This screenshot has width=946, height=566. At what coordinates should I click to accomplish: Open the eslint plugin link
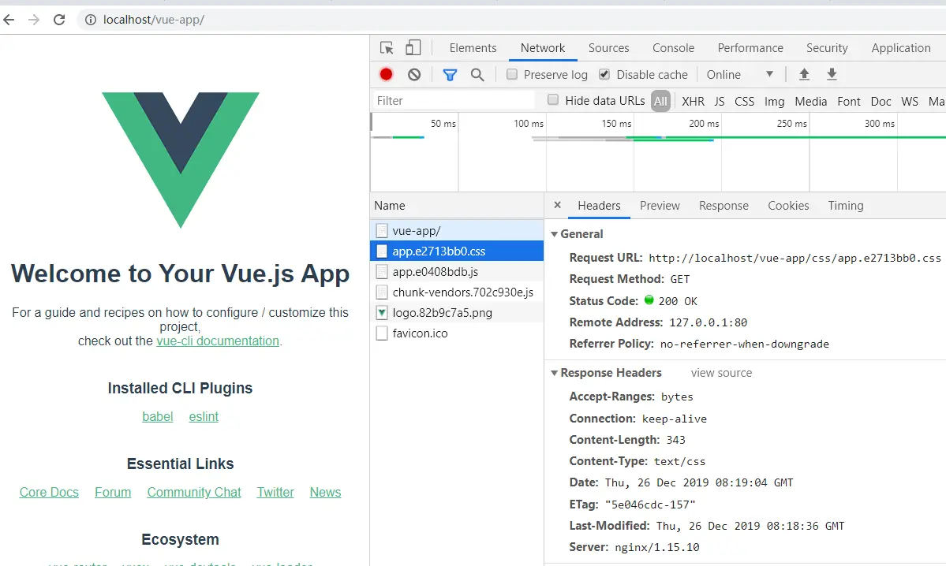204,416
